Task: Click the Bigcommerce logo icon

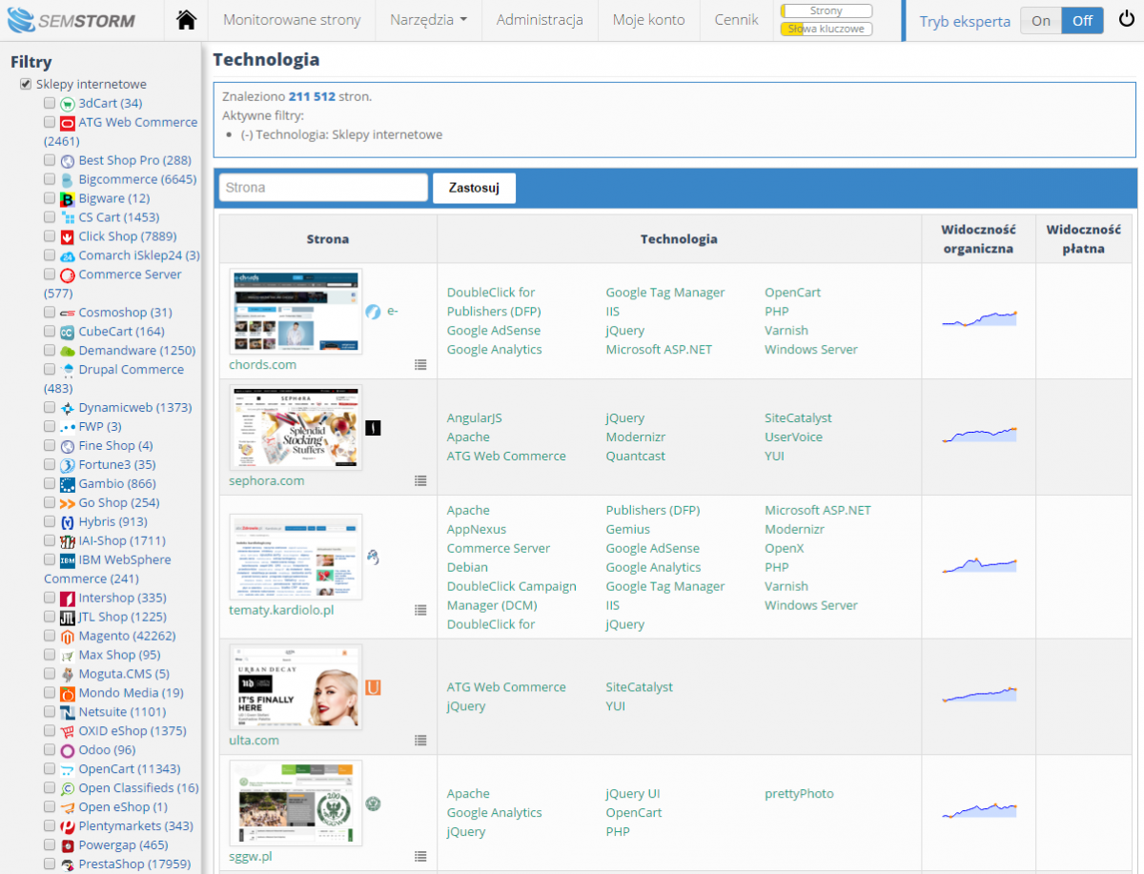Action: click(68, 180)
